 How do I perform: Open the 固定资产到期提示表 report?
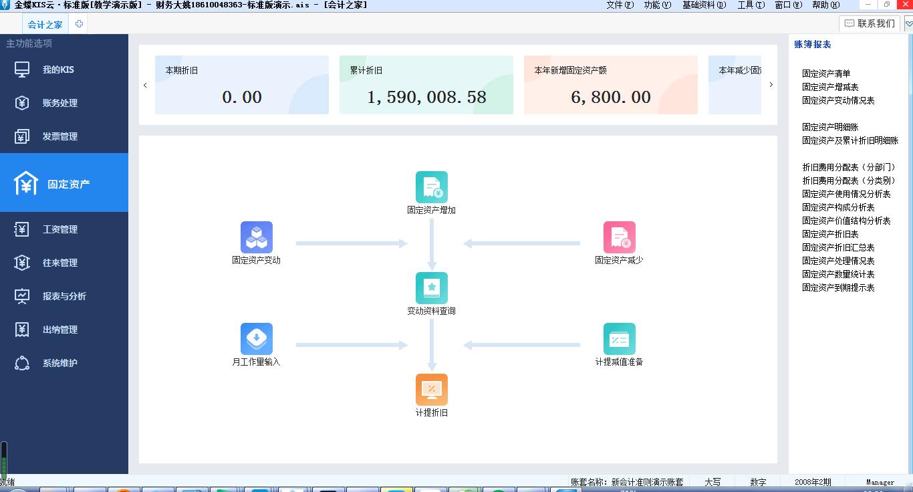[838, 287]
